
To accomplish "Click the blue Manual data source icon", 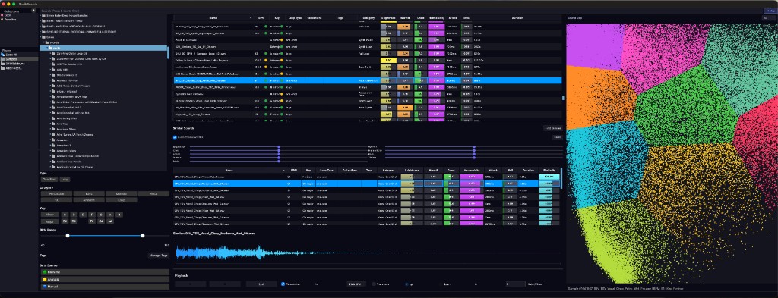I will pyautogui.click(x=44, y=286).
